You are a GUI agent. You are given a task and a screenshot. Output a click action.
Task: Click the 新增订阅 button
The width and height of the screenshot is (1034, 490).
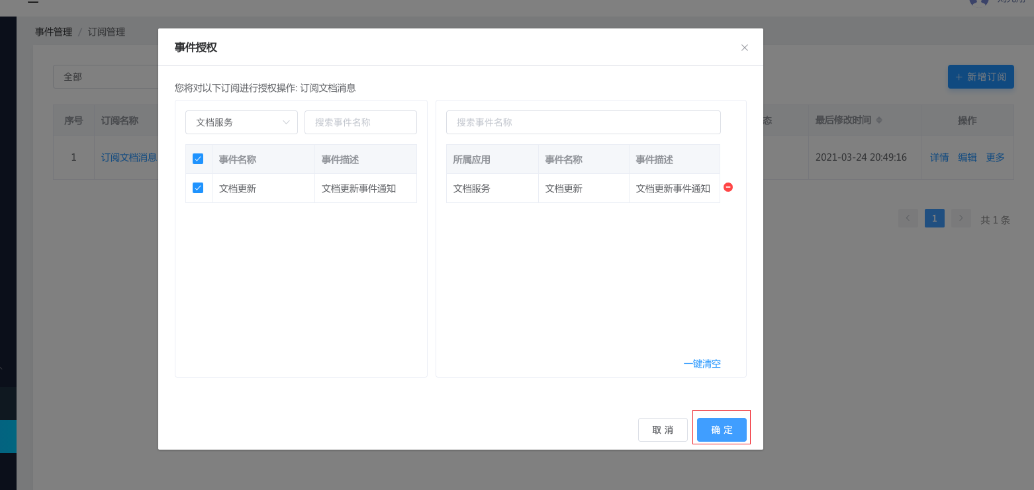tap(980, 77)
